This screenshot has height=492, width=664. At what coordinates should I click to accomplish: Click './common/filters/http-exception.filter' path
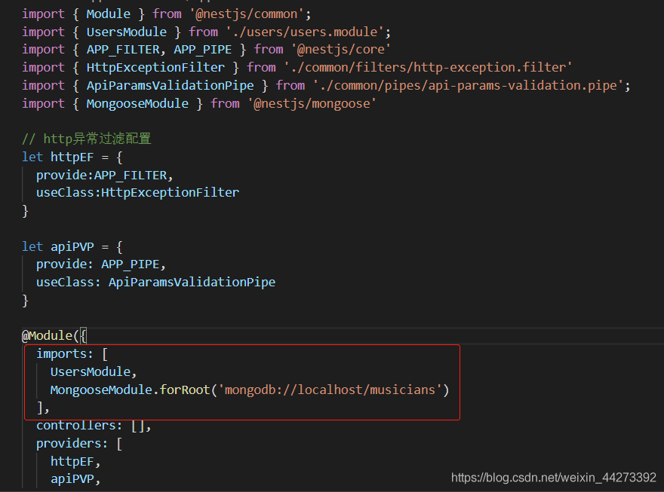428,68
